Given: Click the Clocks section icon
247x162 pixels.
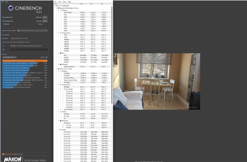Looking at the screenshot, I should coord(61,130).
